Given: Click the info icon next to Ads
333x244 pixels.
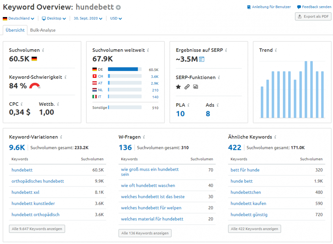Looking at the screenshot, I should (218, 105).
